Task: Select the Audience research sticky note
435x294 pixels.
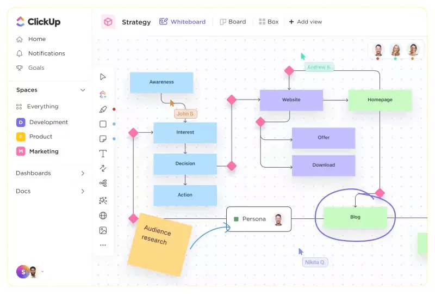Action: point(160,244)
